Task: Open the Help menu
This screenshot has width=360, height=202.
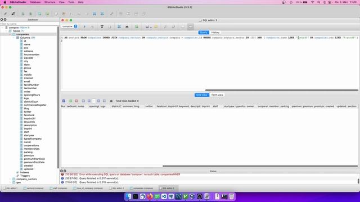Action: coord(80,2)
